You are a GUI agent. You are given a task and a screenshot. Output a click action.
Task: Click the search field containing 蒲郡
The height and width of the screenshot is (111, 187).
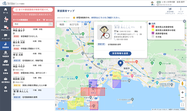pyautogui.click(x=31, y=24)
